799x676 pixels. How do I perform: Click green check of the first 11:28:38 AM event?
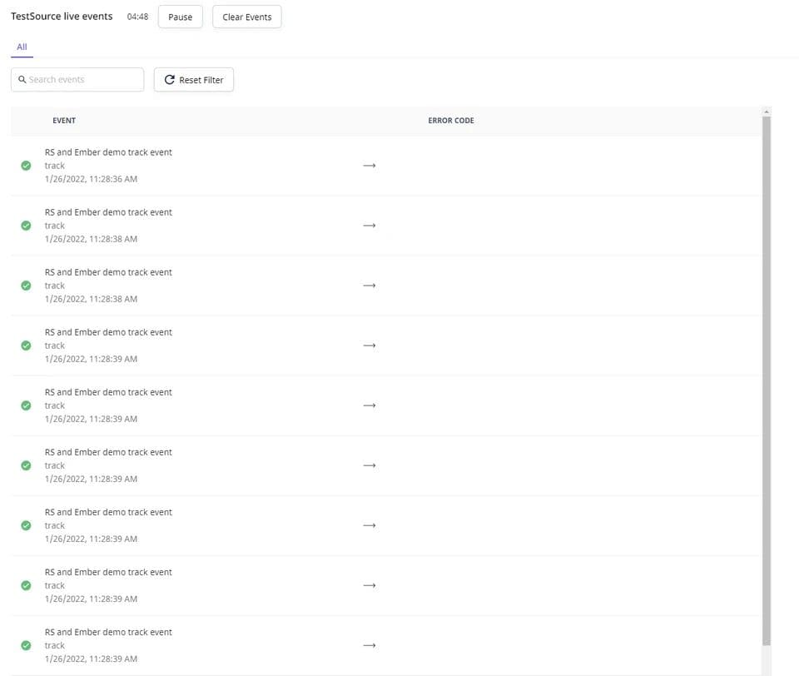coord(26,226)
